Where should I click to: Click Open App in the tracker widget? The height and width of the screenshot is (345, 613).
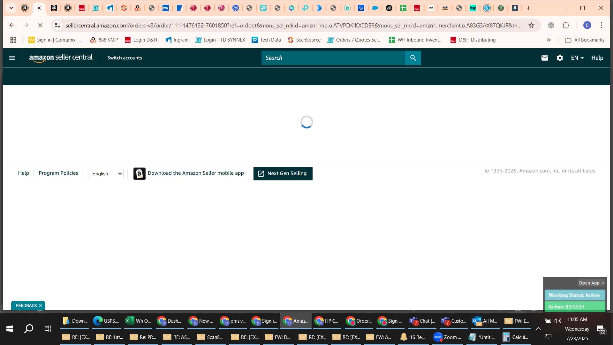591,283
